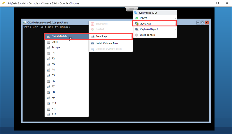Click the Power menu icon
The image size is (232, 134).
[x=137, y=18]
